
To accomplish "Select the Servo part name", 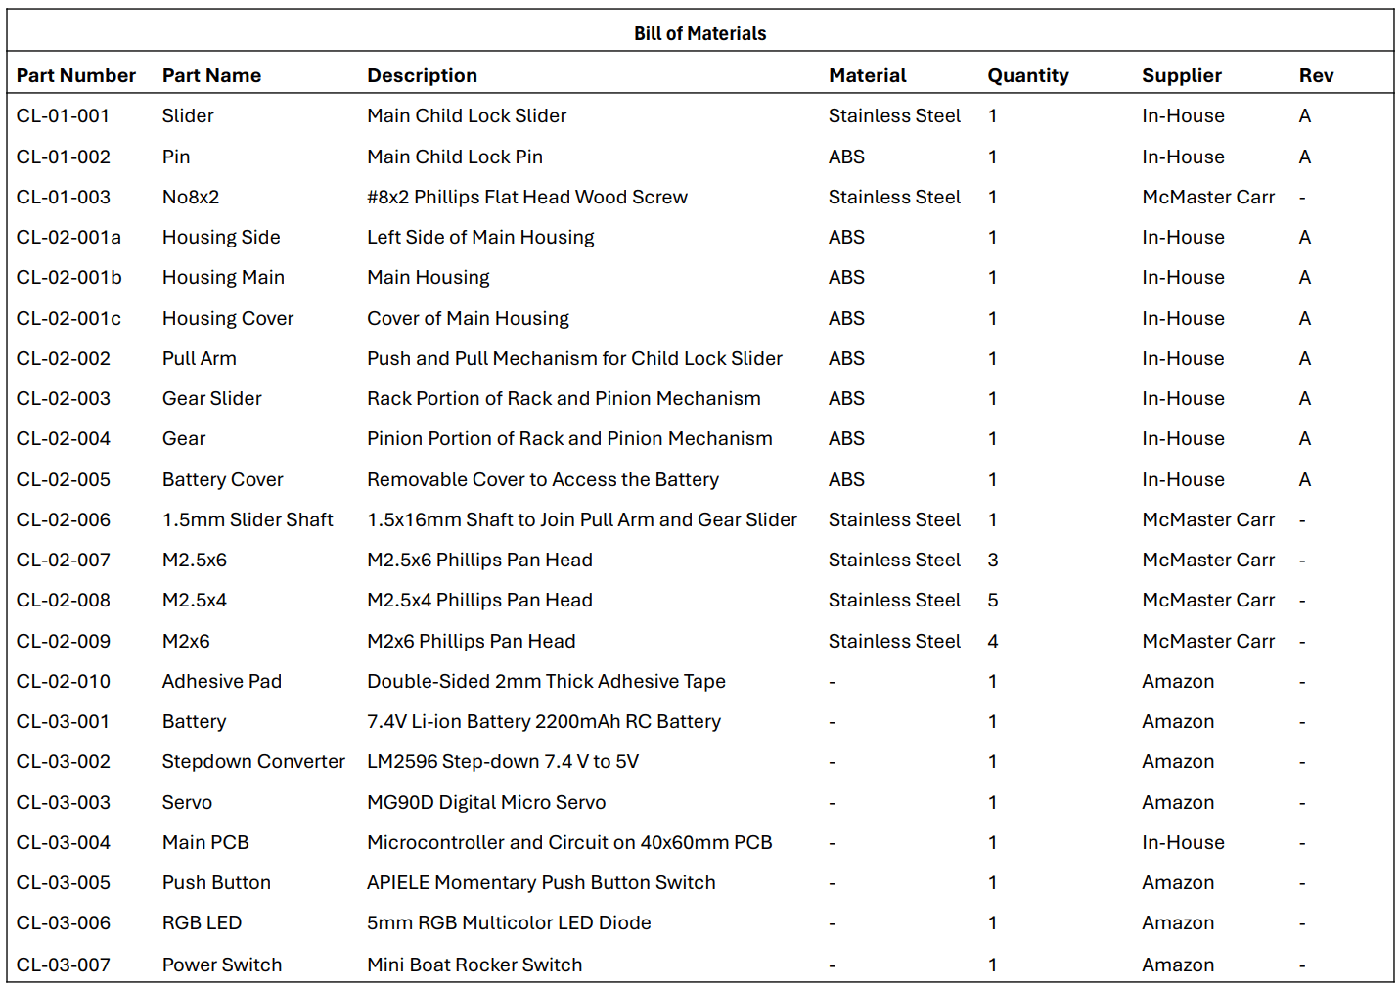I will [187, 802].
